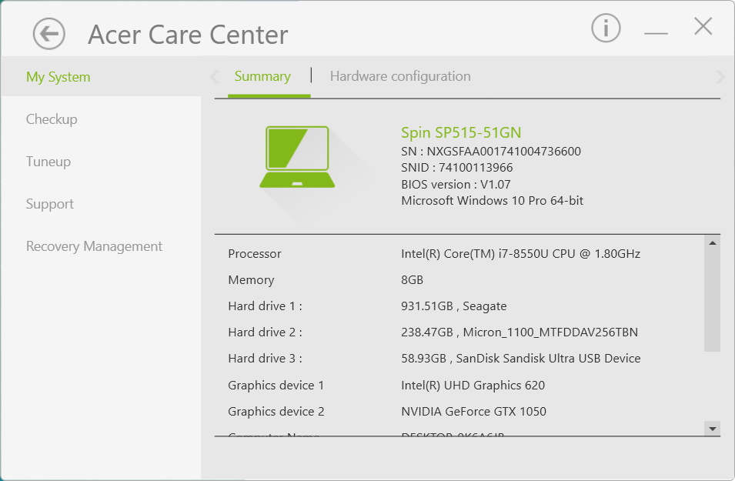Image resolution: width=735 pixels, height=481 pixels.
Task: Select the Hard drive 1 label
Action: click(265, 306)
